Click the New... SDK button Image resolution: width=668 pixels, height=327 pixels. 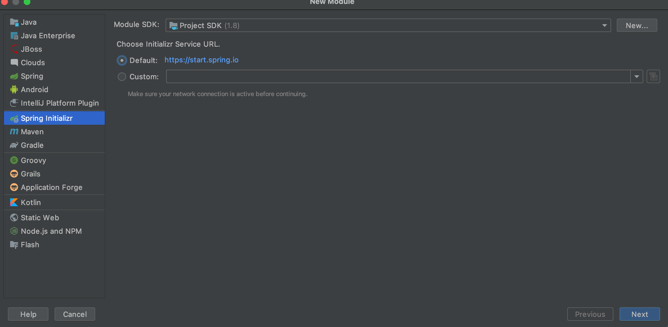click(637, 26)
